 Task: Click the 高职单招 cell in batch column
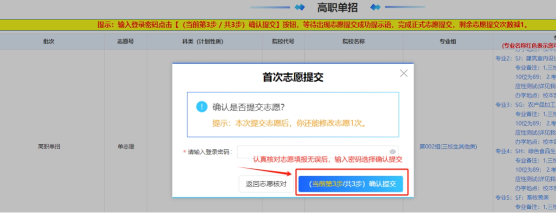tap(49, 146)
